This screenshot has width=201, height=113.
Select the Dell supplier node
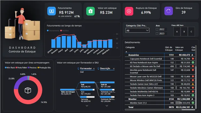87,82
